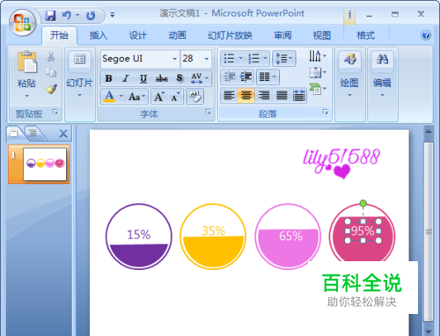
Task: Toggle italic formatting
Action: point(126,78)
